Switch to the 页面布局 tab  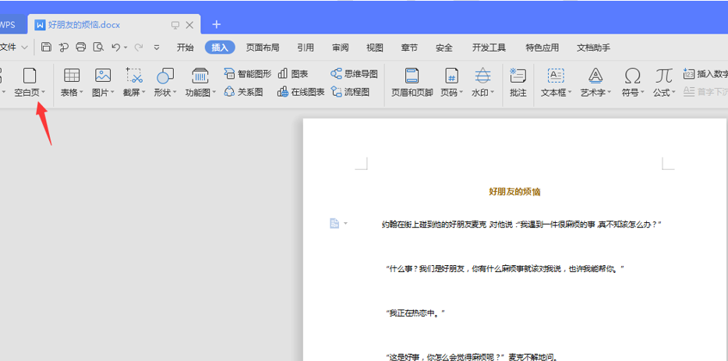(263, 48)
